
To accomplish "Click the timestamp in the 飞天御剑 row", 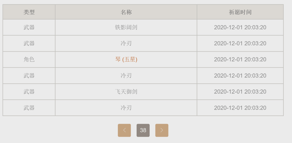I will point(240,92).
